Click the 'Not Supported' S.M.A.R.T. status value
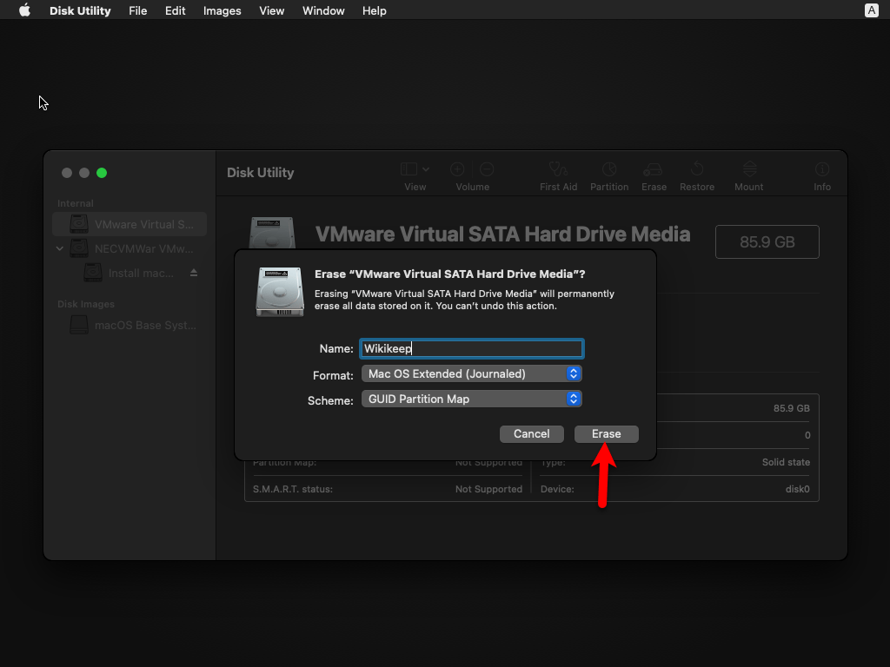The image size is (890, 667). [x=488, y=489]
